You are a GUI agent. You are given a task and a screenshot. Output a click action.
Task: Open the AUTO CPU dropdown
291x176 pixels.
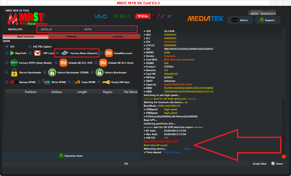[x=108, y=29]
